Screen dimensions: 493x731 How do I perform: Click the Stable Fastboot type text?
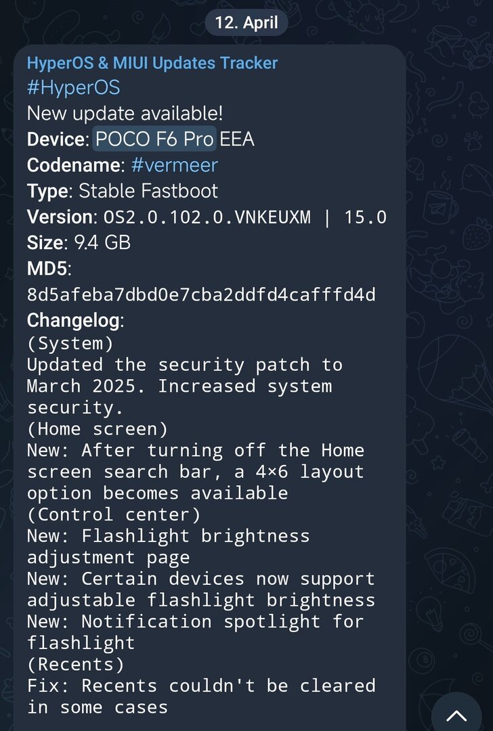pyautogui.click(x=148, y=191)
